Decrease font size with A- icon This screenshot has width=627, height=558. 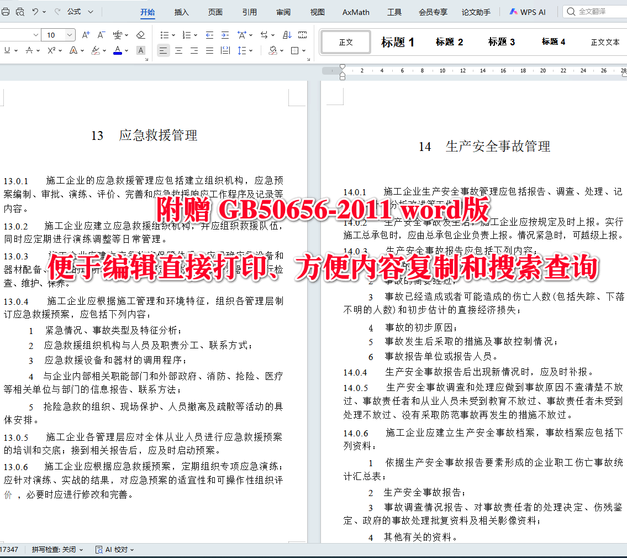pyautogui.click(x=101, y=35)
